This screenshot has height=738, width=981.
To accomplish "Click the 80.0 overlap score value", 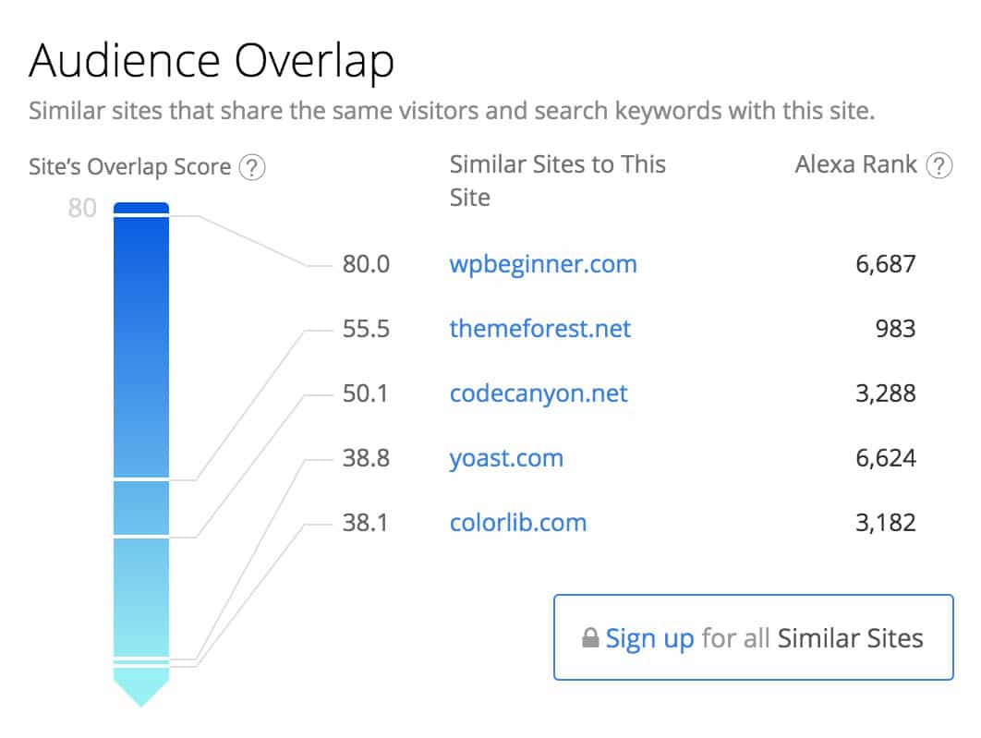I will click(366, 264).
